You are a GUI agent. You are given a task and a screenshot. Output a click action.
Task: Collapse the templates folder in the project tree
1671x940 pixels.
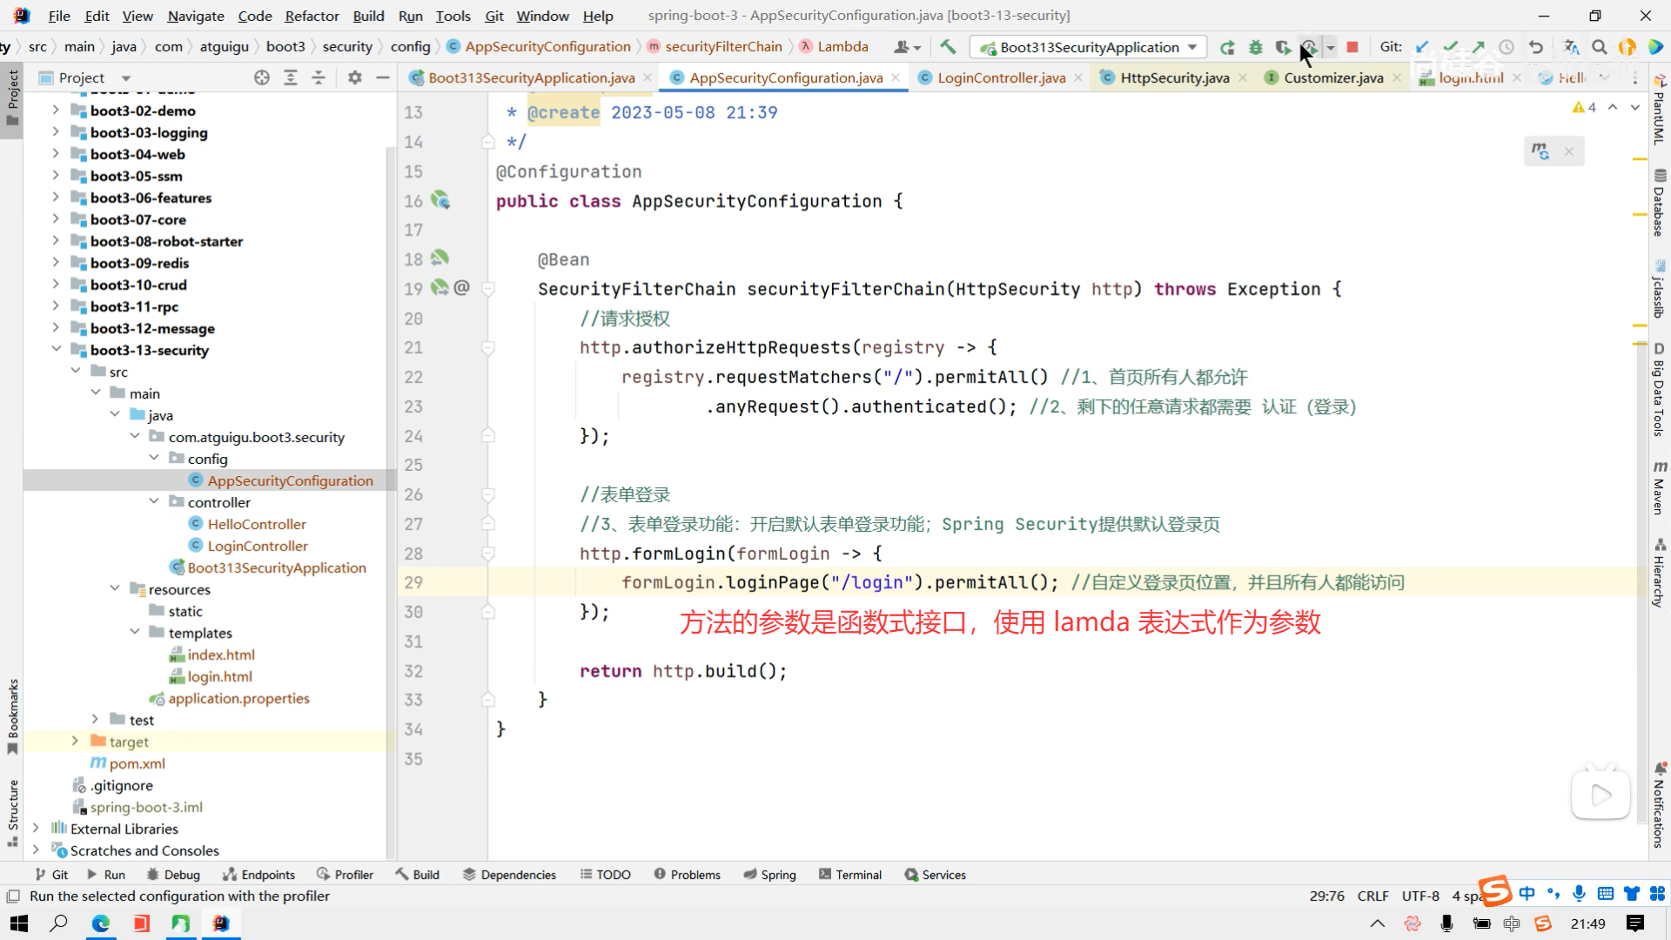[x=135, y=633]
